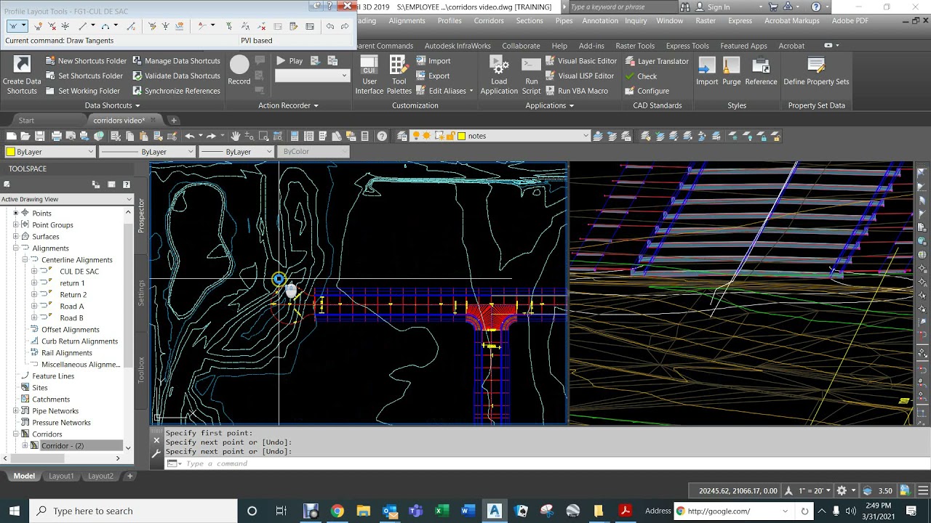The width and height of the screenshot is (931, 523).
Task: Toggle viewport freeze icon in layer control
Action: click(439, 136)
